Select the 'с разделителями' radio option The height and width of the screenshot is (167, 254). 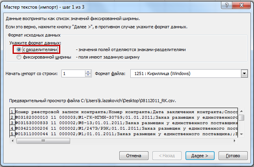19,50
